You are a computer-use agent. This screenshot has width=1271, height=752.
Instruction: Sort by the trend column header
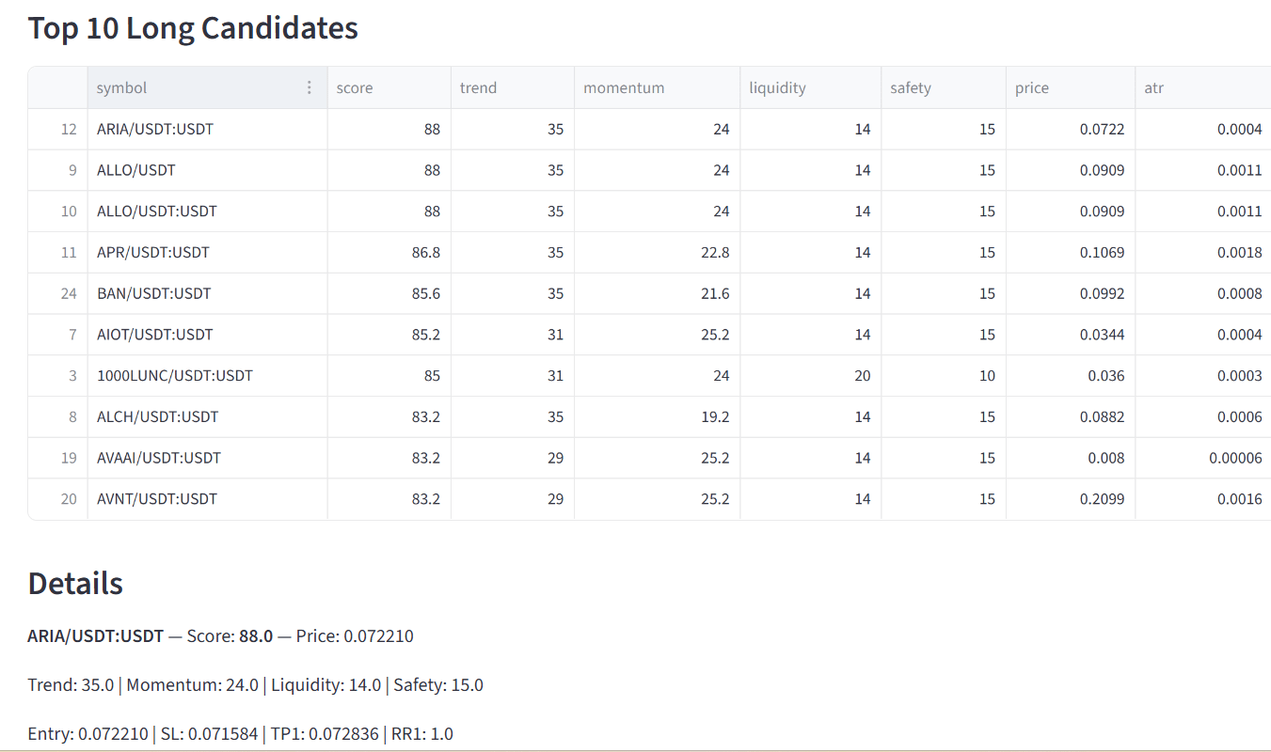513,87
